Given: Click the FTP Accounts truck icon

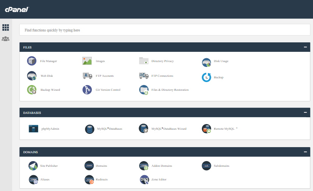Looking at the screenshot, I should point(87,76).
